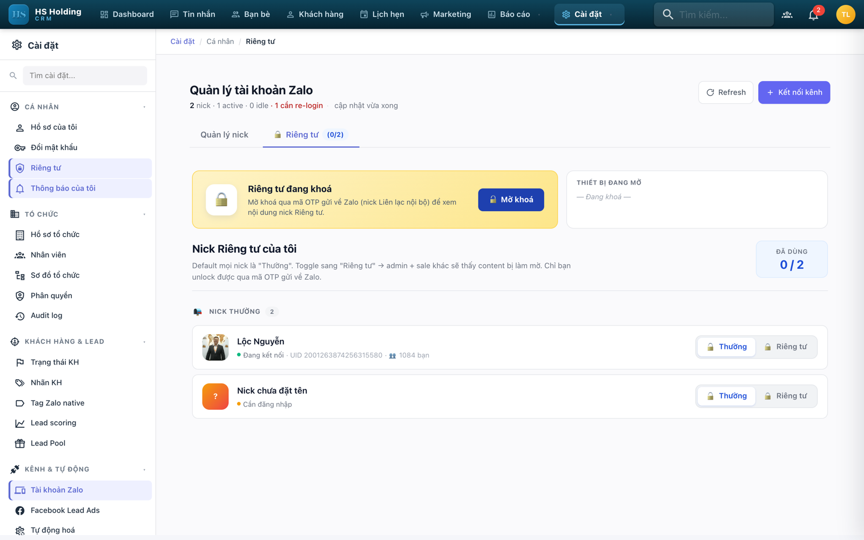Screen dimensions: 864x540
Task: Click the Mở khoá button
Action: 511,200
